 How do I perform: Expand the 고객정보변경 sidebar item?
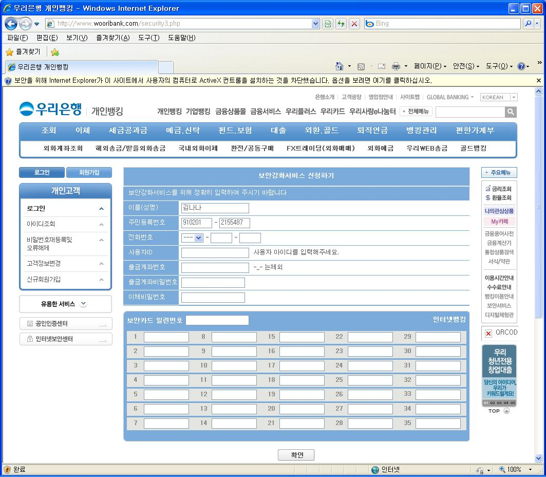(101, 263)
